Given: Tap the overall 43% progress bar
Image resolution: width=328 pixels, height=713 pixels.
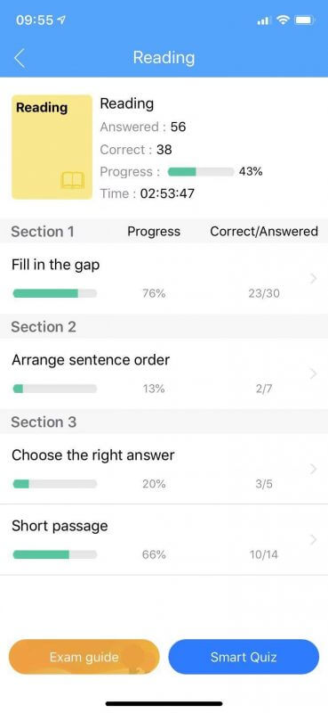Looking at the screenshot, I should 201,172.
